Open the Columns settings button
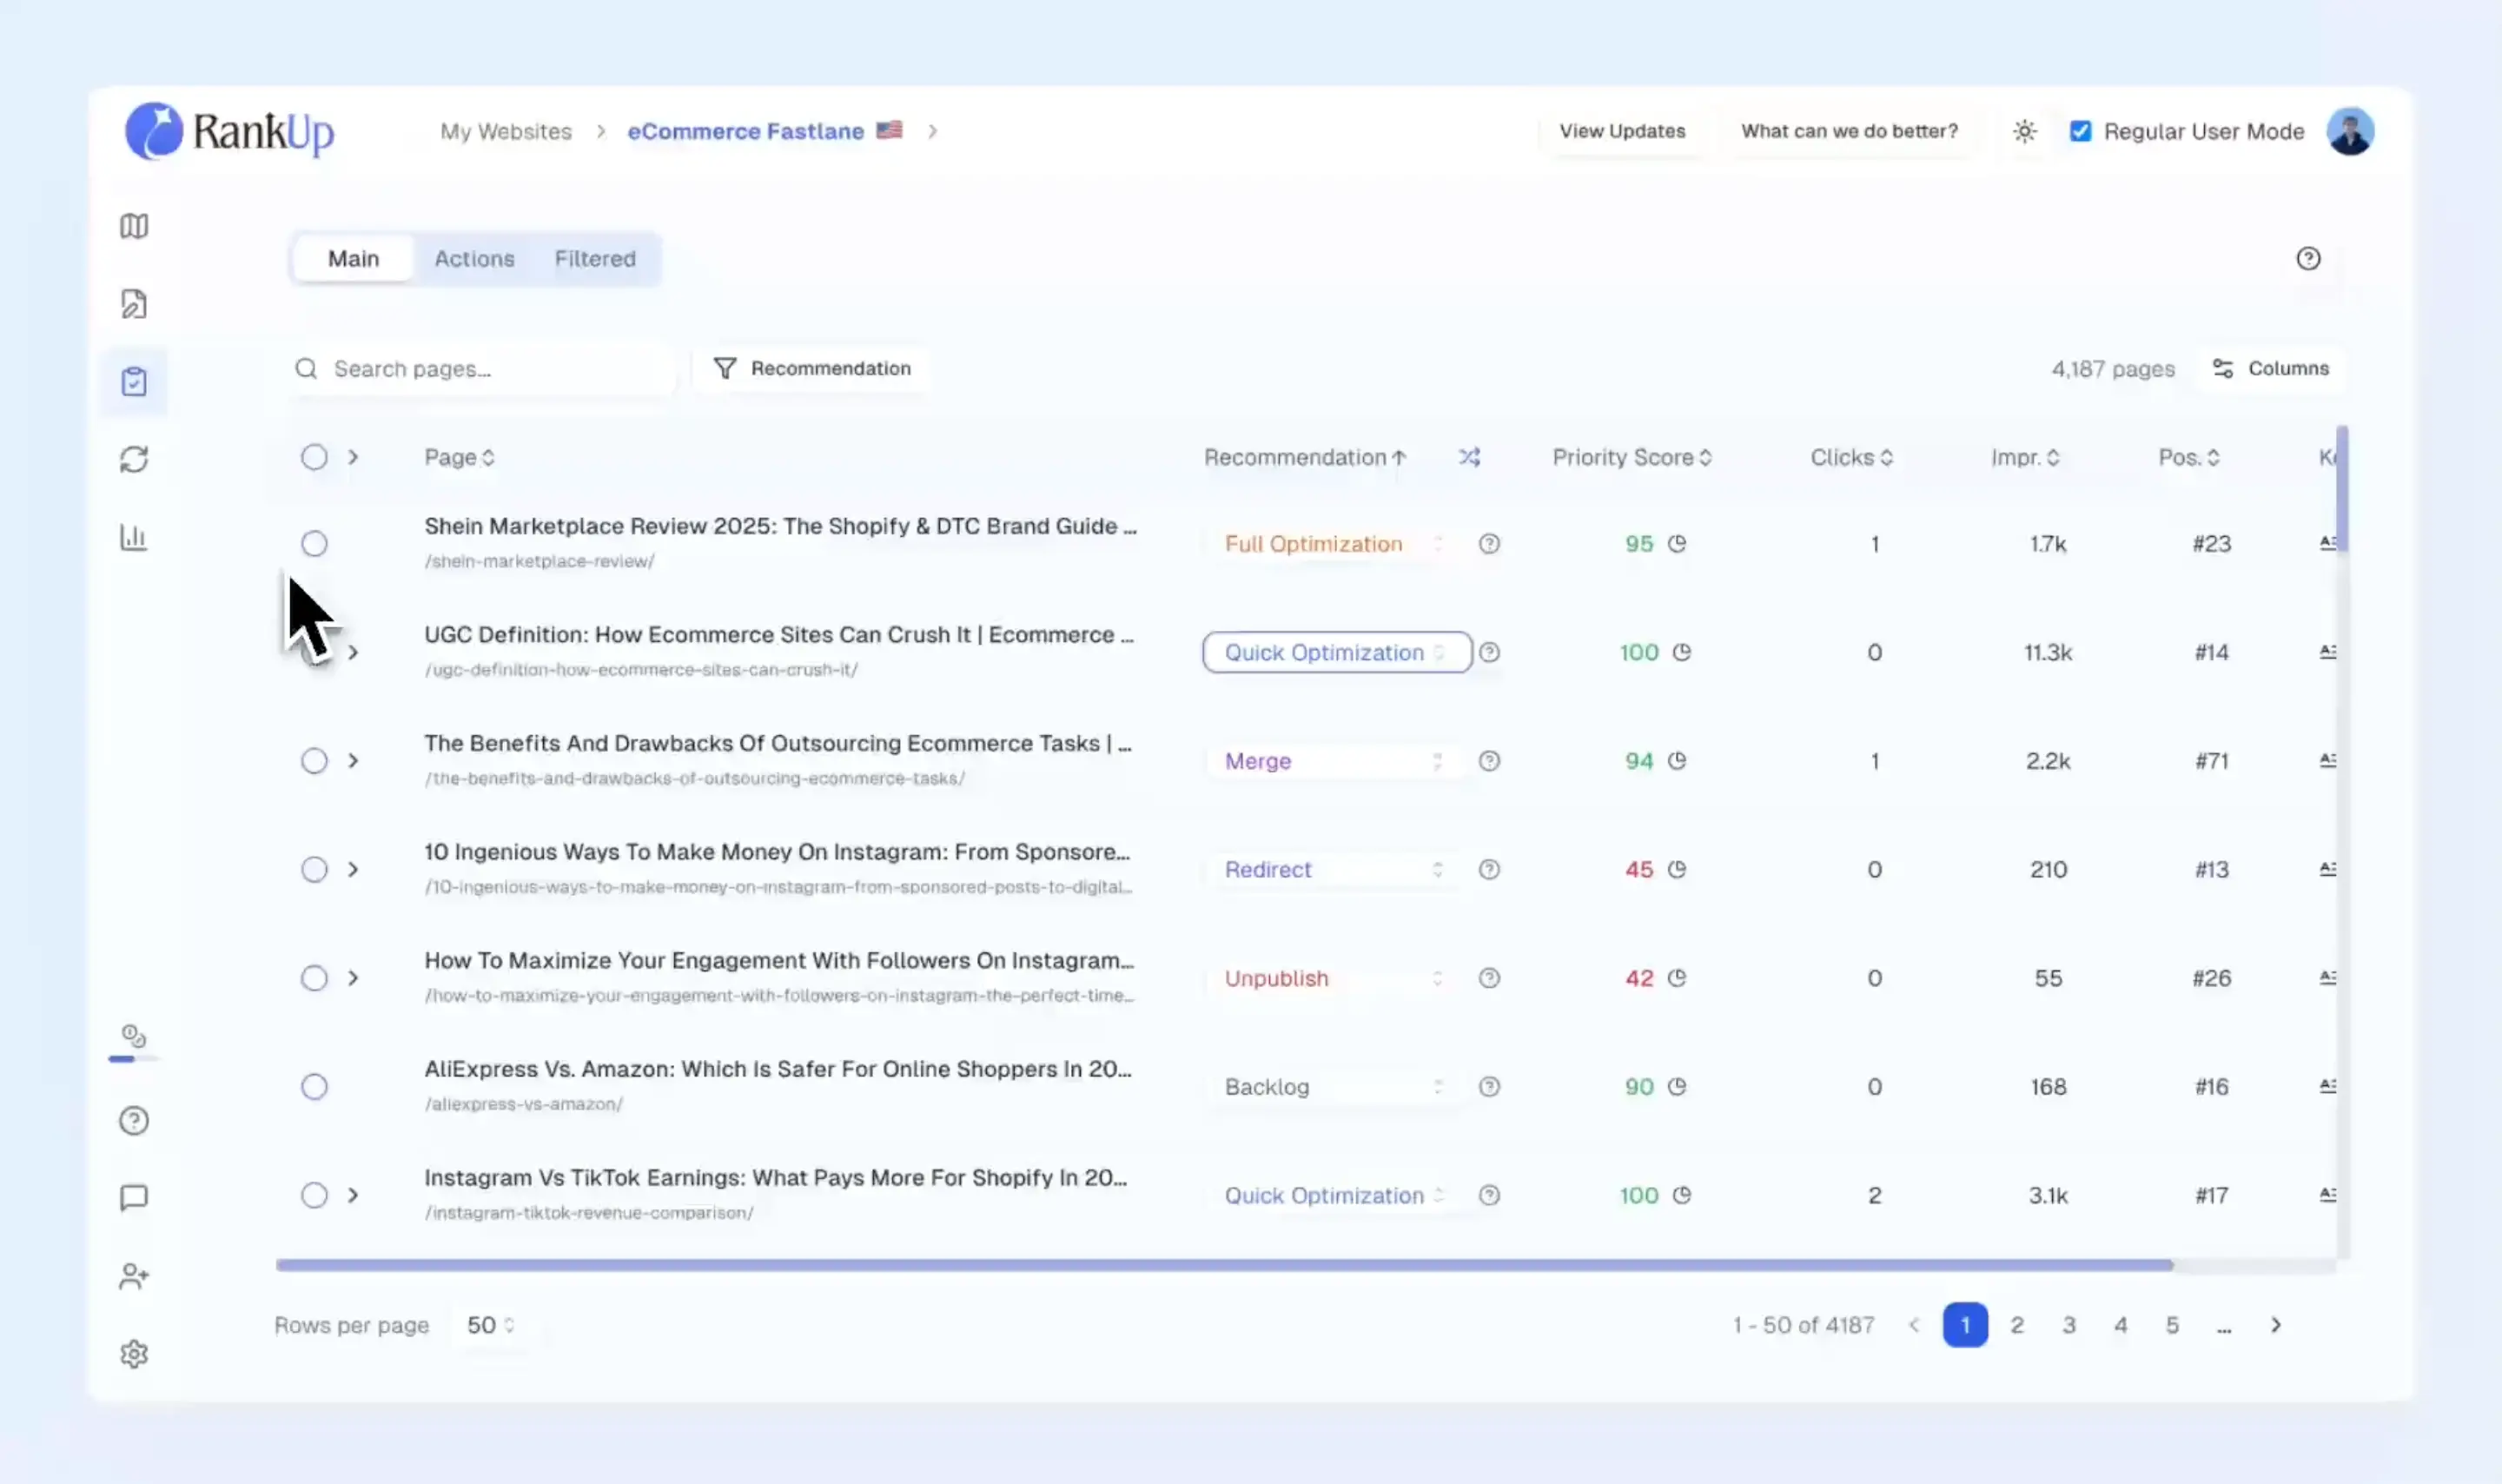This screenshot has height=1484, width=2502. (2270, 368)
